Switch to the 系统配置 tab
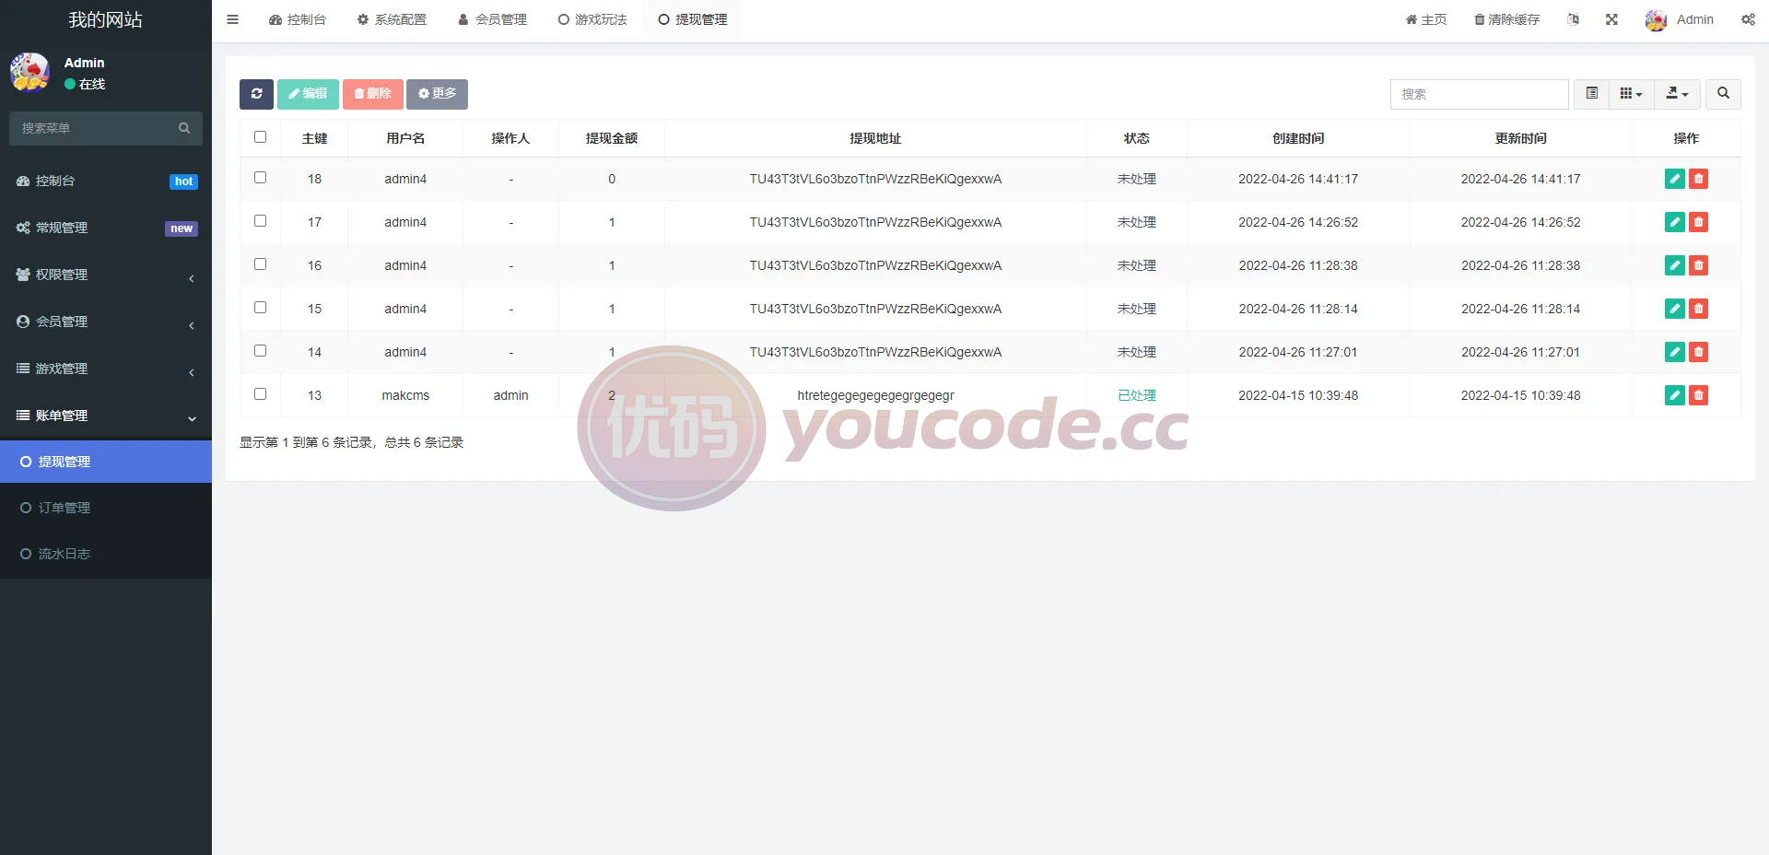Viewport: 1769px width, 855px height. pos(392,19)
